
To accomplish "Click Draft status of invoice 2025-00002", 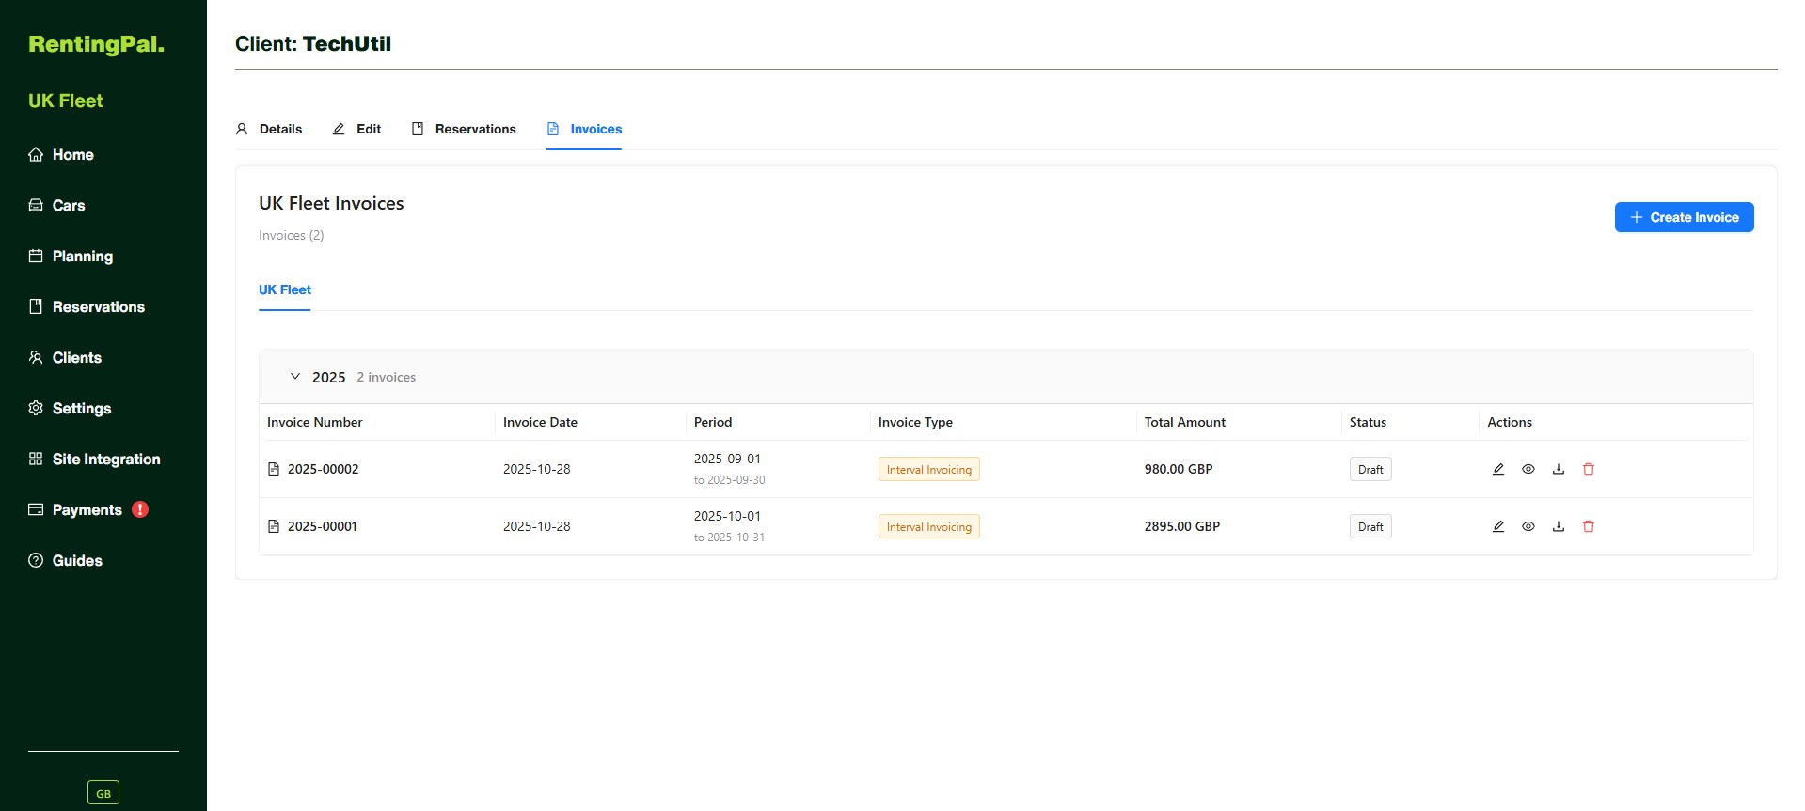I will click(1370, 469).
